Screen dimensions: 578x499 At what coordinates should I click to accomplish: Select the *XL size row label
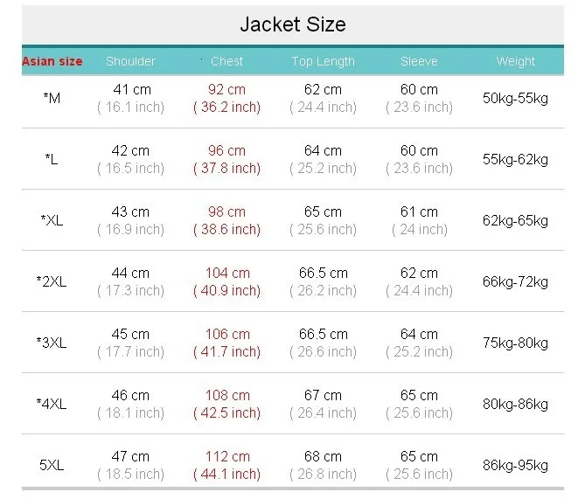pyautogui.click(x=52, y=220)
